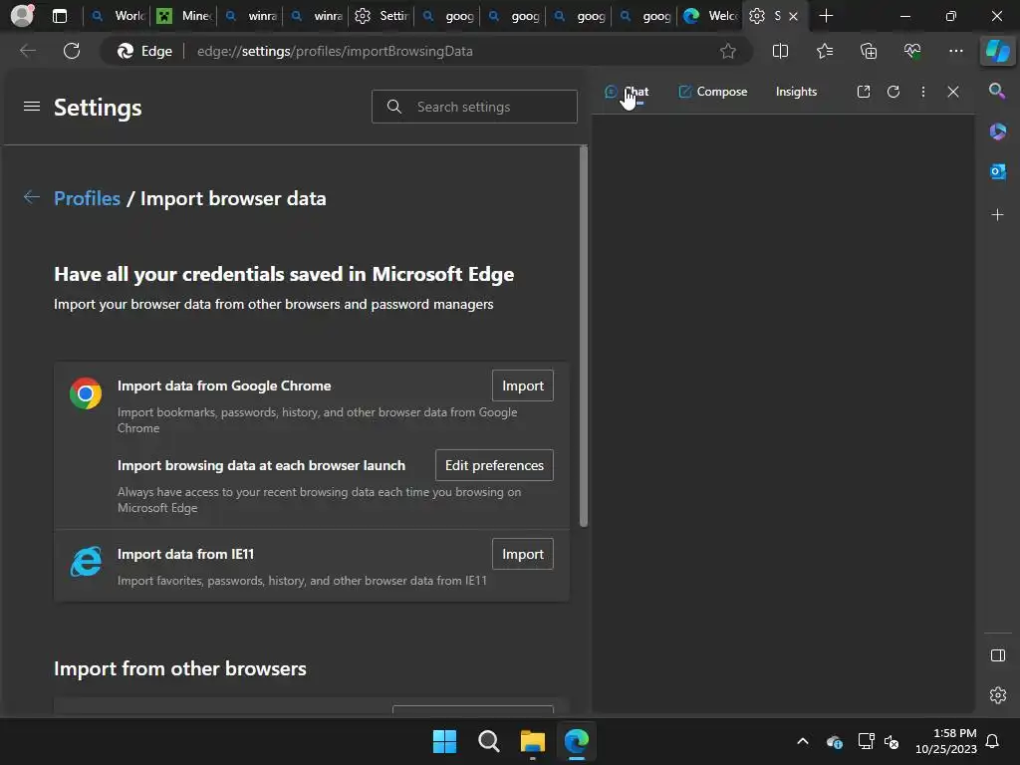Open the Profiles breadcrumb link
Screen dimensions: 1020x765
88,198
